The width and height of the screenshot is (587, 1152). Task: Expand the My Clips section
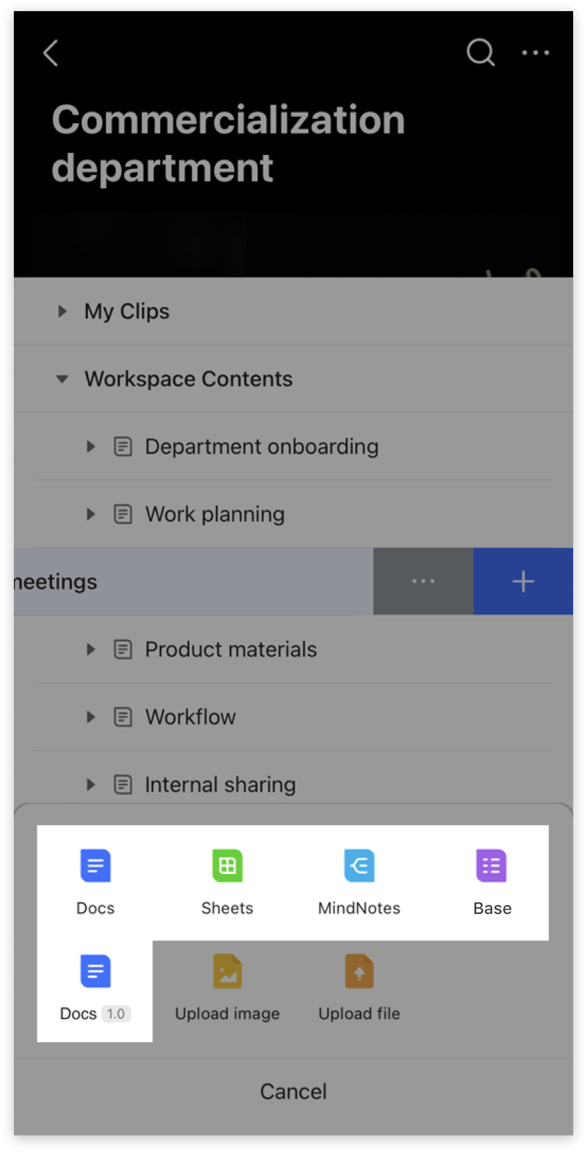pyautogui.click(x=62, y=311)
